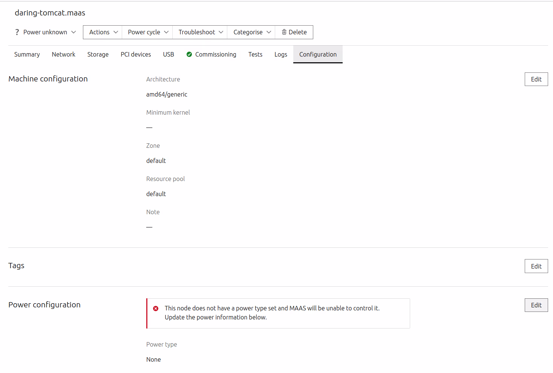Image resolution: width=553 pixels, height=373 pixels.
Task: Expand the Troubleshoot menu
Action: [200, 32]
